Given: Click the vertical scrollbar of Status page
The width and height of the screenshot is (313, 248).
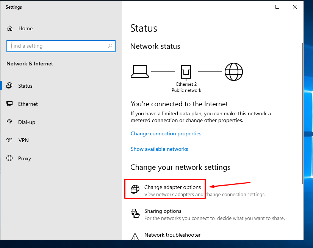Looking at the screenshot, I should pos(302,113).
